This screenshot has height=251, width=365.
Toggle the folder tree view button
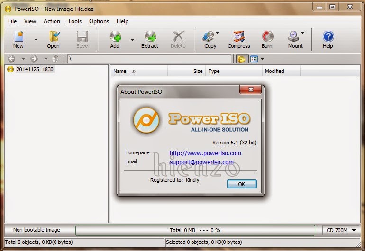pyautogui.click(x=242, y=59)
